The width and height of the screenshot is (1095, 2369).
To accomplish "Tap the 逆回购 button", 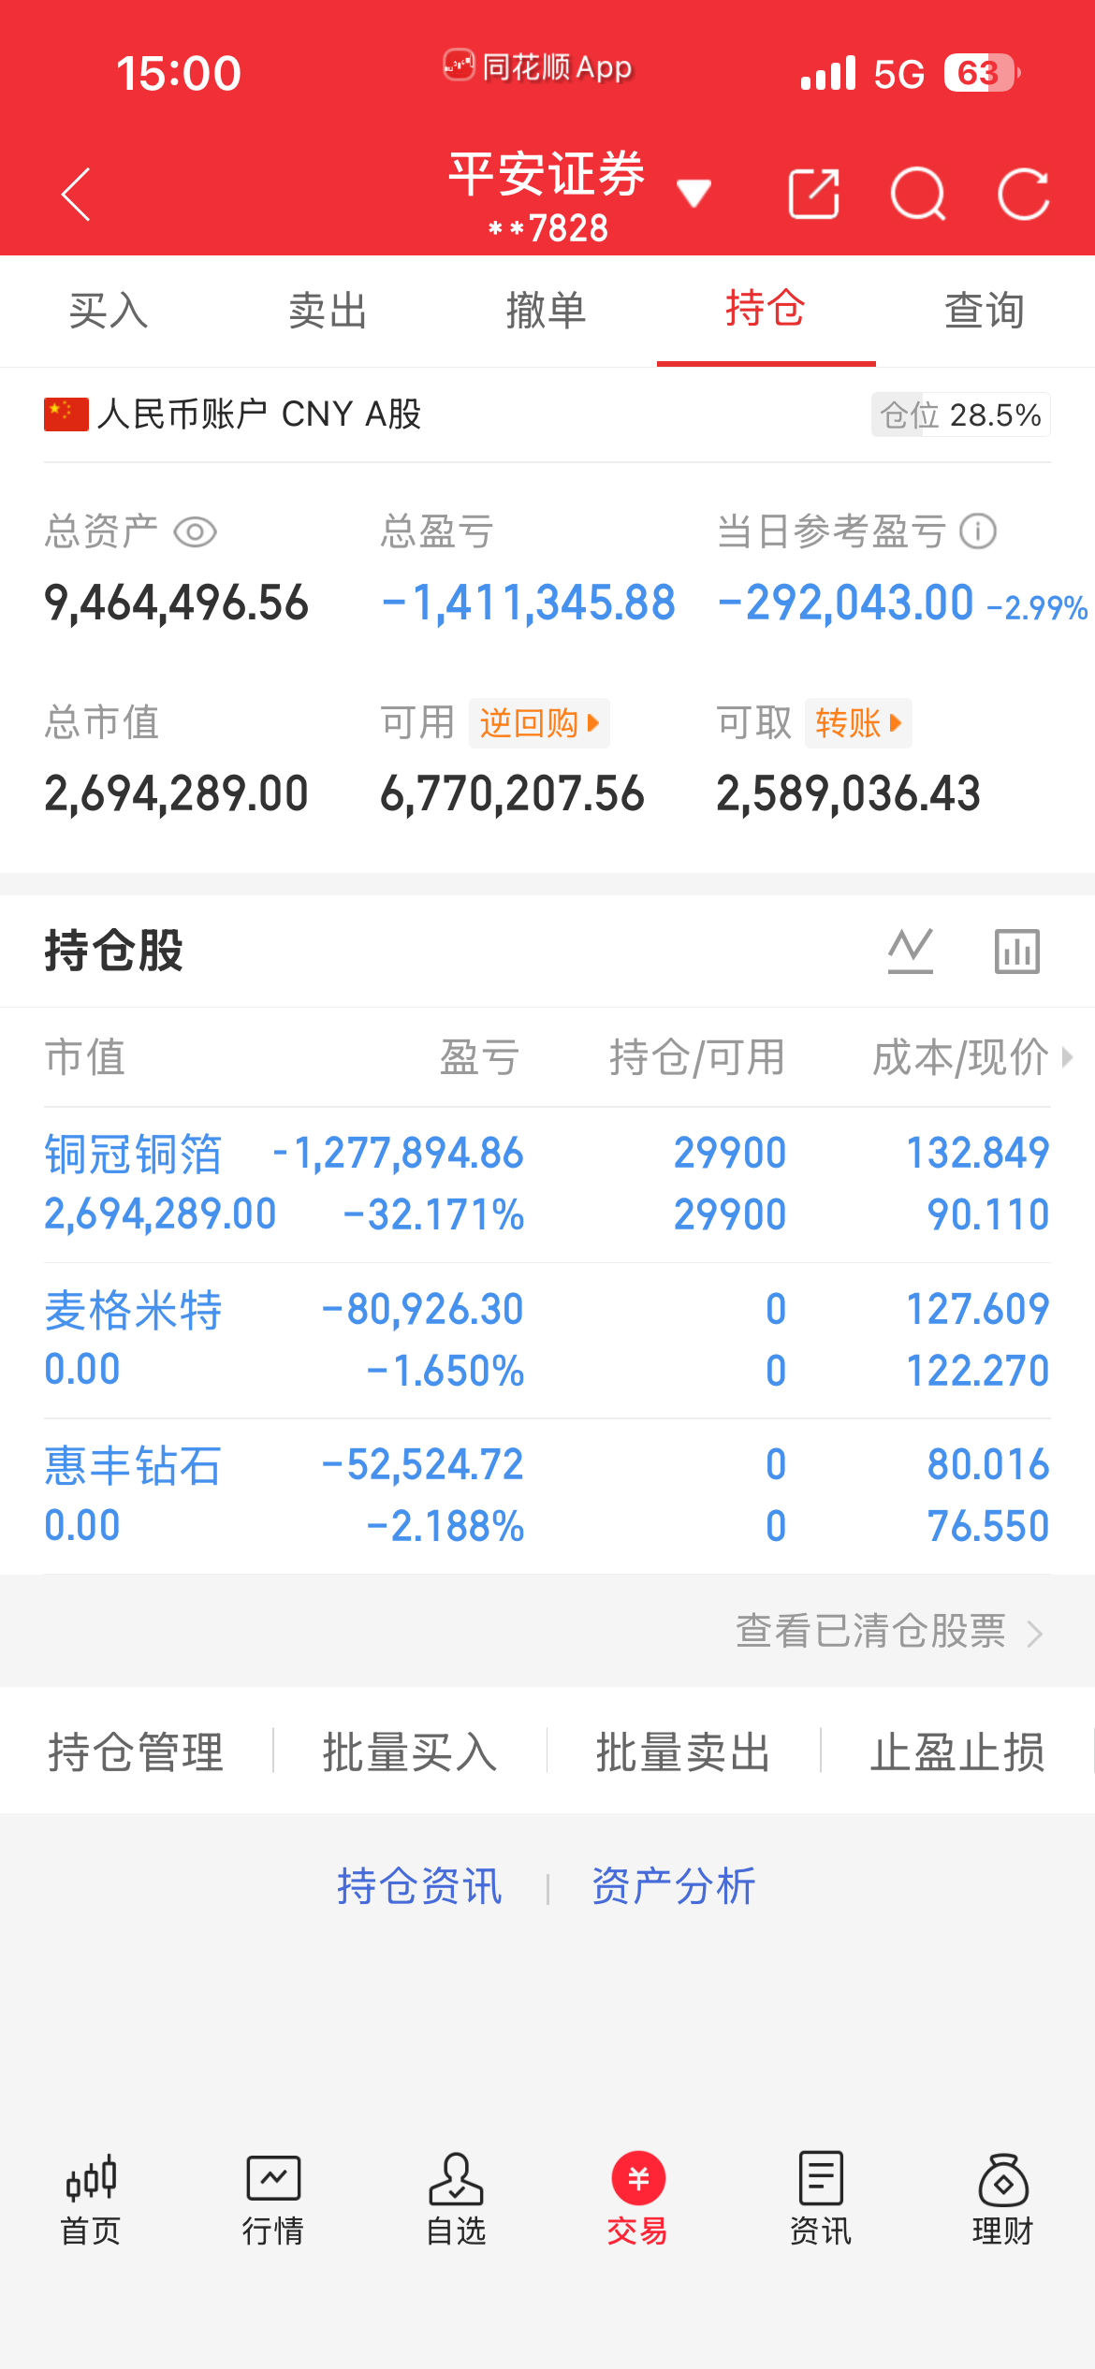I will (x=539, y=723).
